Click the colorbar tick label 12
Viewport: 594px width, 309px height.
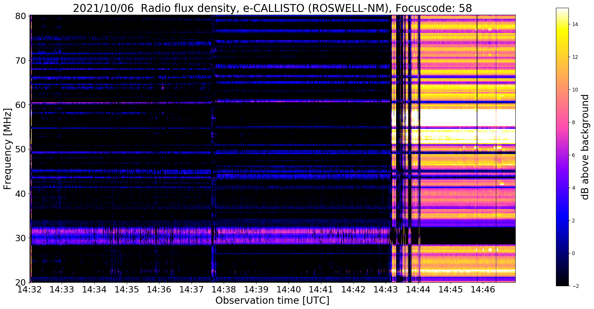tap(575, 57)
